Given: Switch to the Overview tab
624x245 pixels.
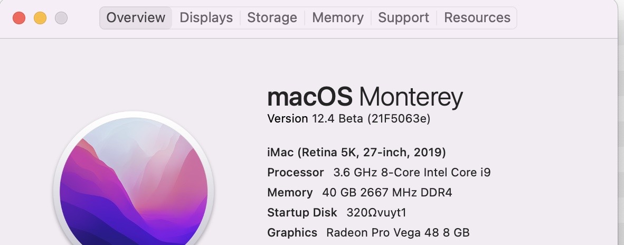Looking at the screenshot, I should 136,18.
